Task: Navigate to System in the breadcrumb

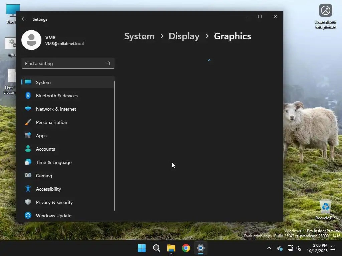Action: point(139,36)
